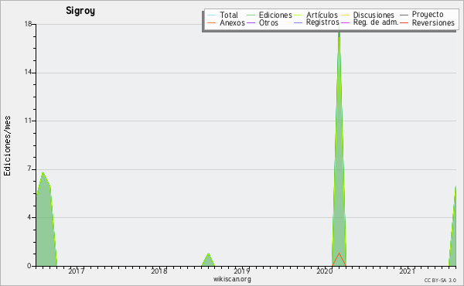Click the Reversiones legend entry
This screenshot has width=464, height=286.
(427, 22)
